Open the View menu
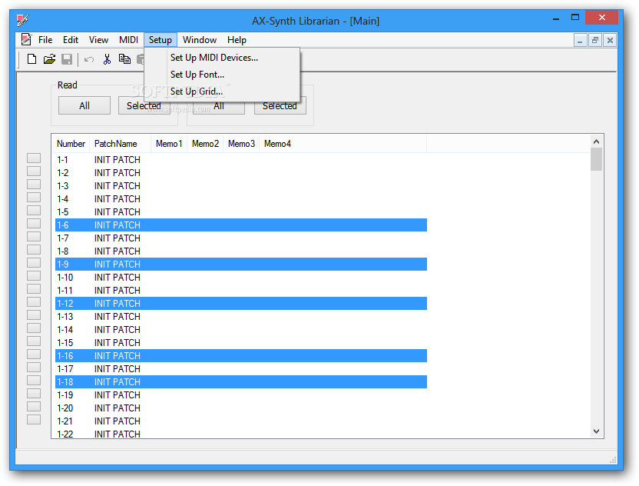Viewport: 639px width, 486px height. point(98,40)
